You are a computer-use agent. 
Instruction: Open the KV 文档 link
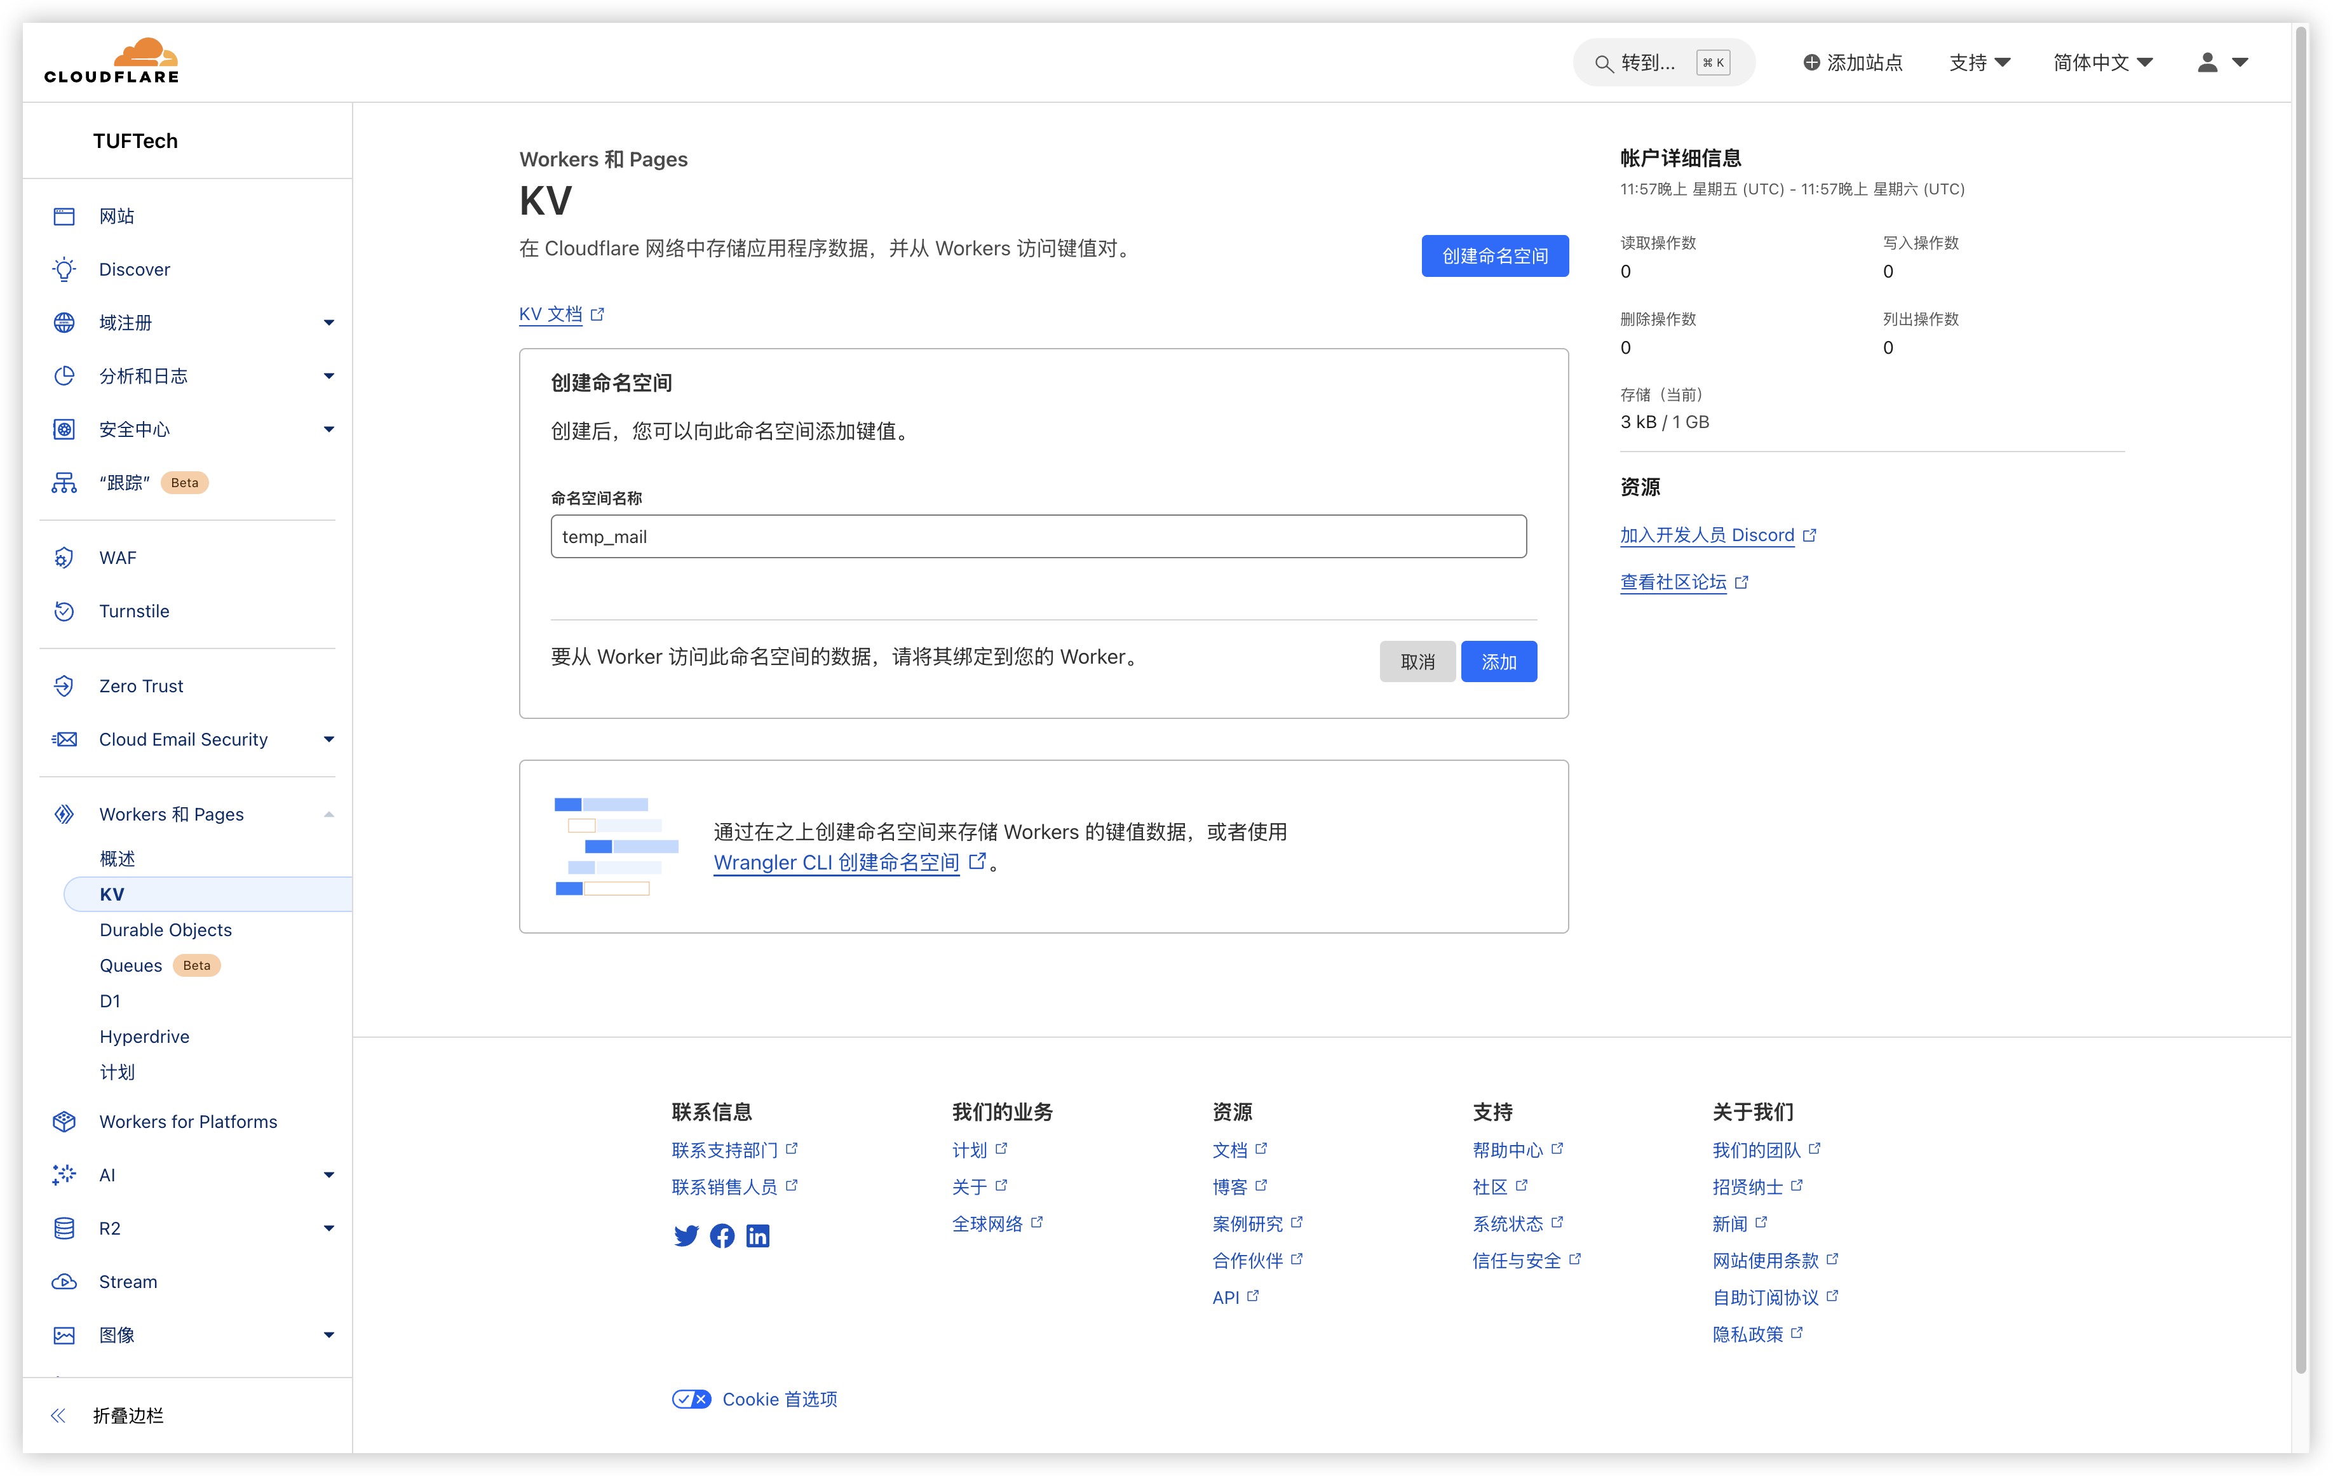pos(551,314)
